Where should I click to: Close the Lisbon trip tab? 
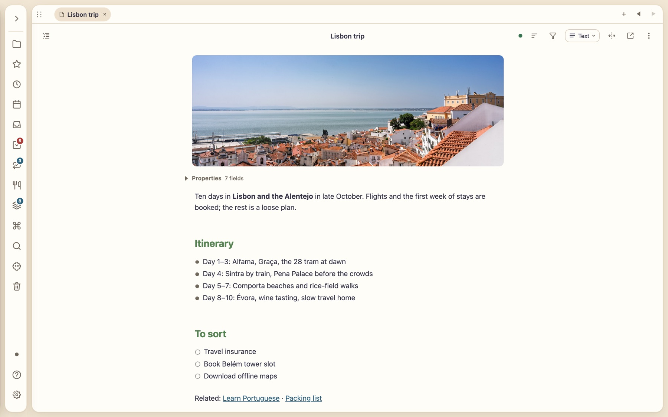(x=105, y=14)
